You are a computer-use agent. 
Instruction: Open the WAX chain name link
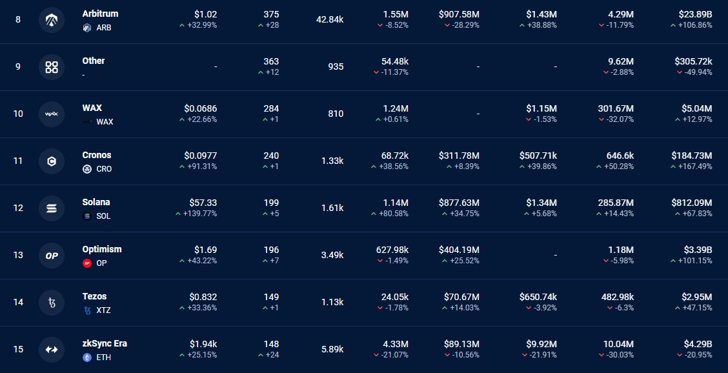pos(92,108)
